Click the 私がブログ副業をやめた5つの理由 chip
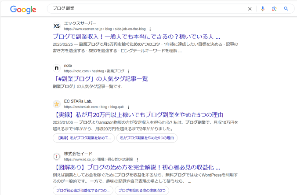The height and width of the screenshot is (195, 297). (x=147, y=138)
